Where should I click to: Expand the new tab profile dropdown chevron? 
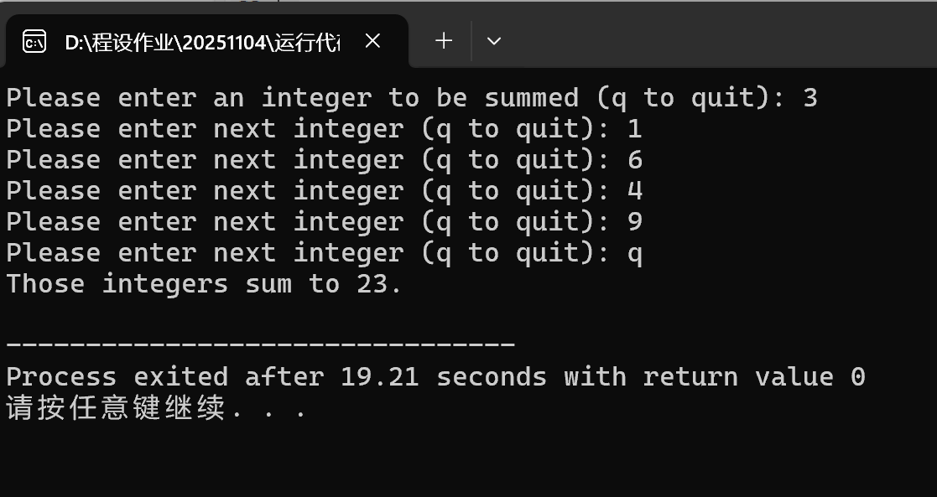point(493,40)
